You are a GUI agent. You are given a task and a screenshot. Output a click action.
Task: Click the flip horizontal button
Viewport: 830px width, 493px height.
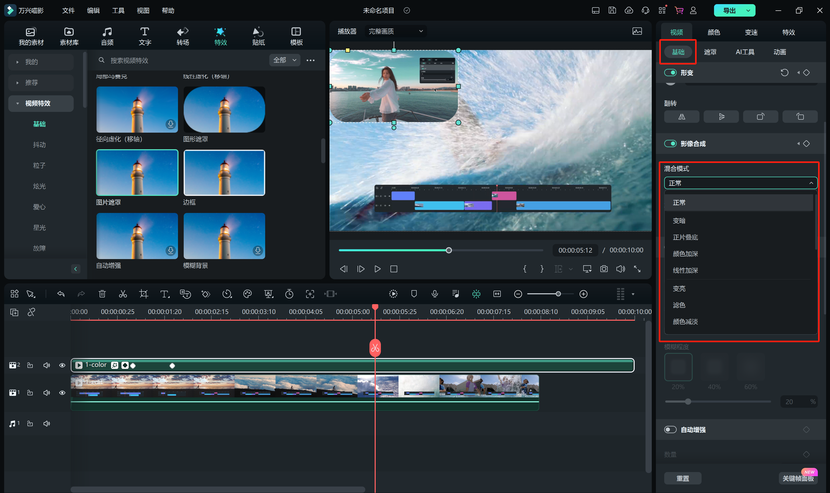pos(682,117)
